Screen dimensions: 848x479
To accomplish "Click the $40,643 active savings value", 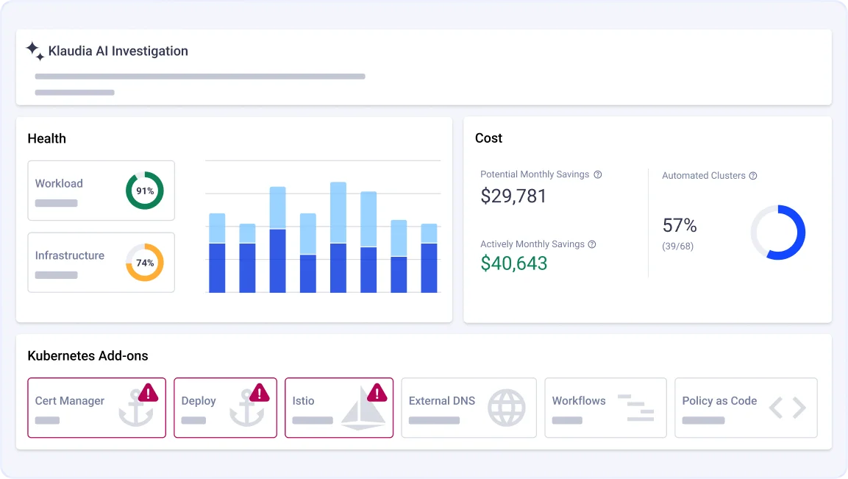I will click(513, 263).
